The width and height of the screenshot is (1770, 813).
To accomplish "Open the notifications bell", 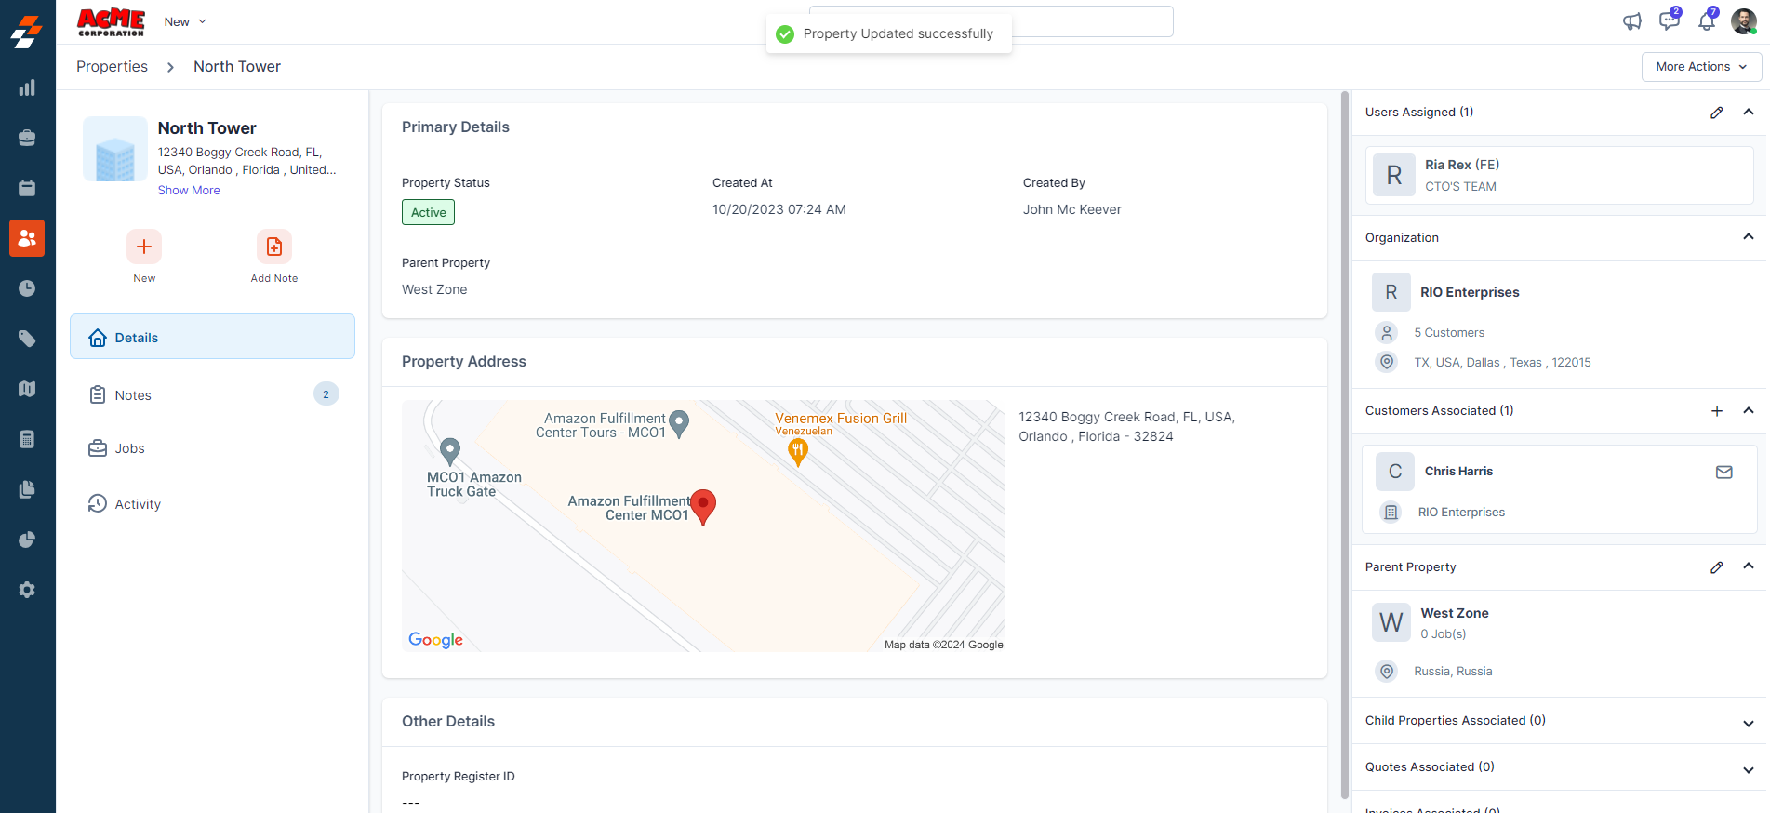I will (x=1706, y=21).
